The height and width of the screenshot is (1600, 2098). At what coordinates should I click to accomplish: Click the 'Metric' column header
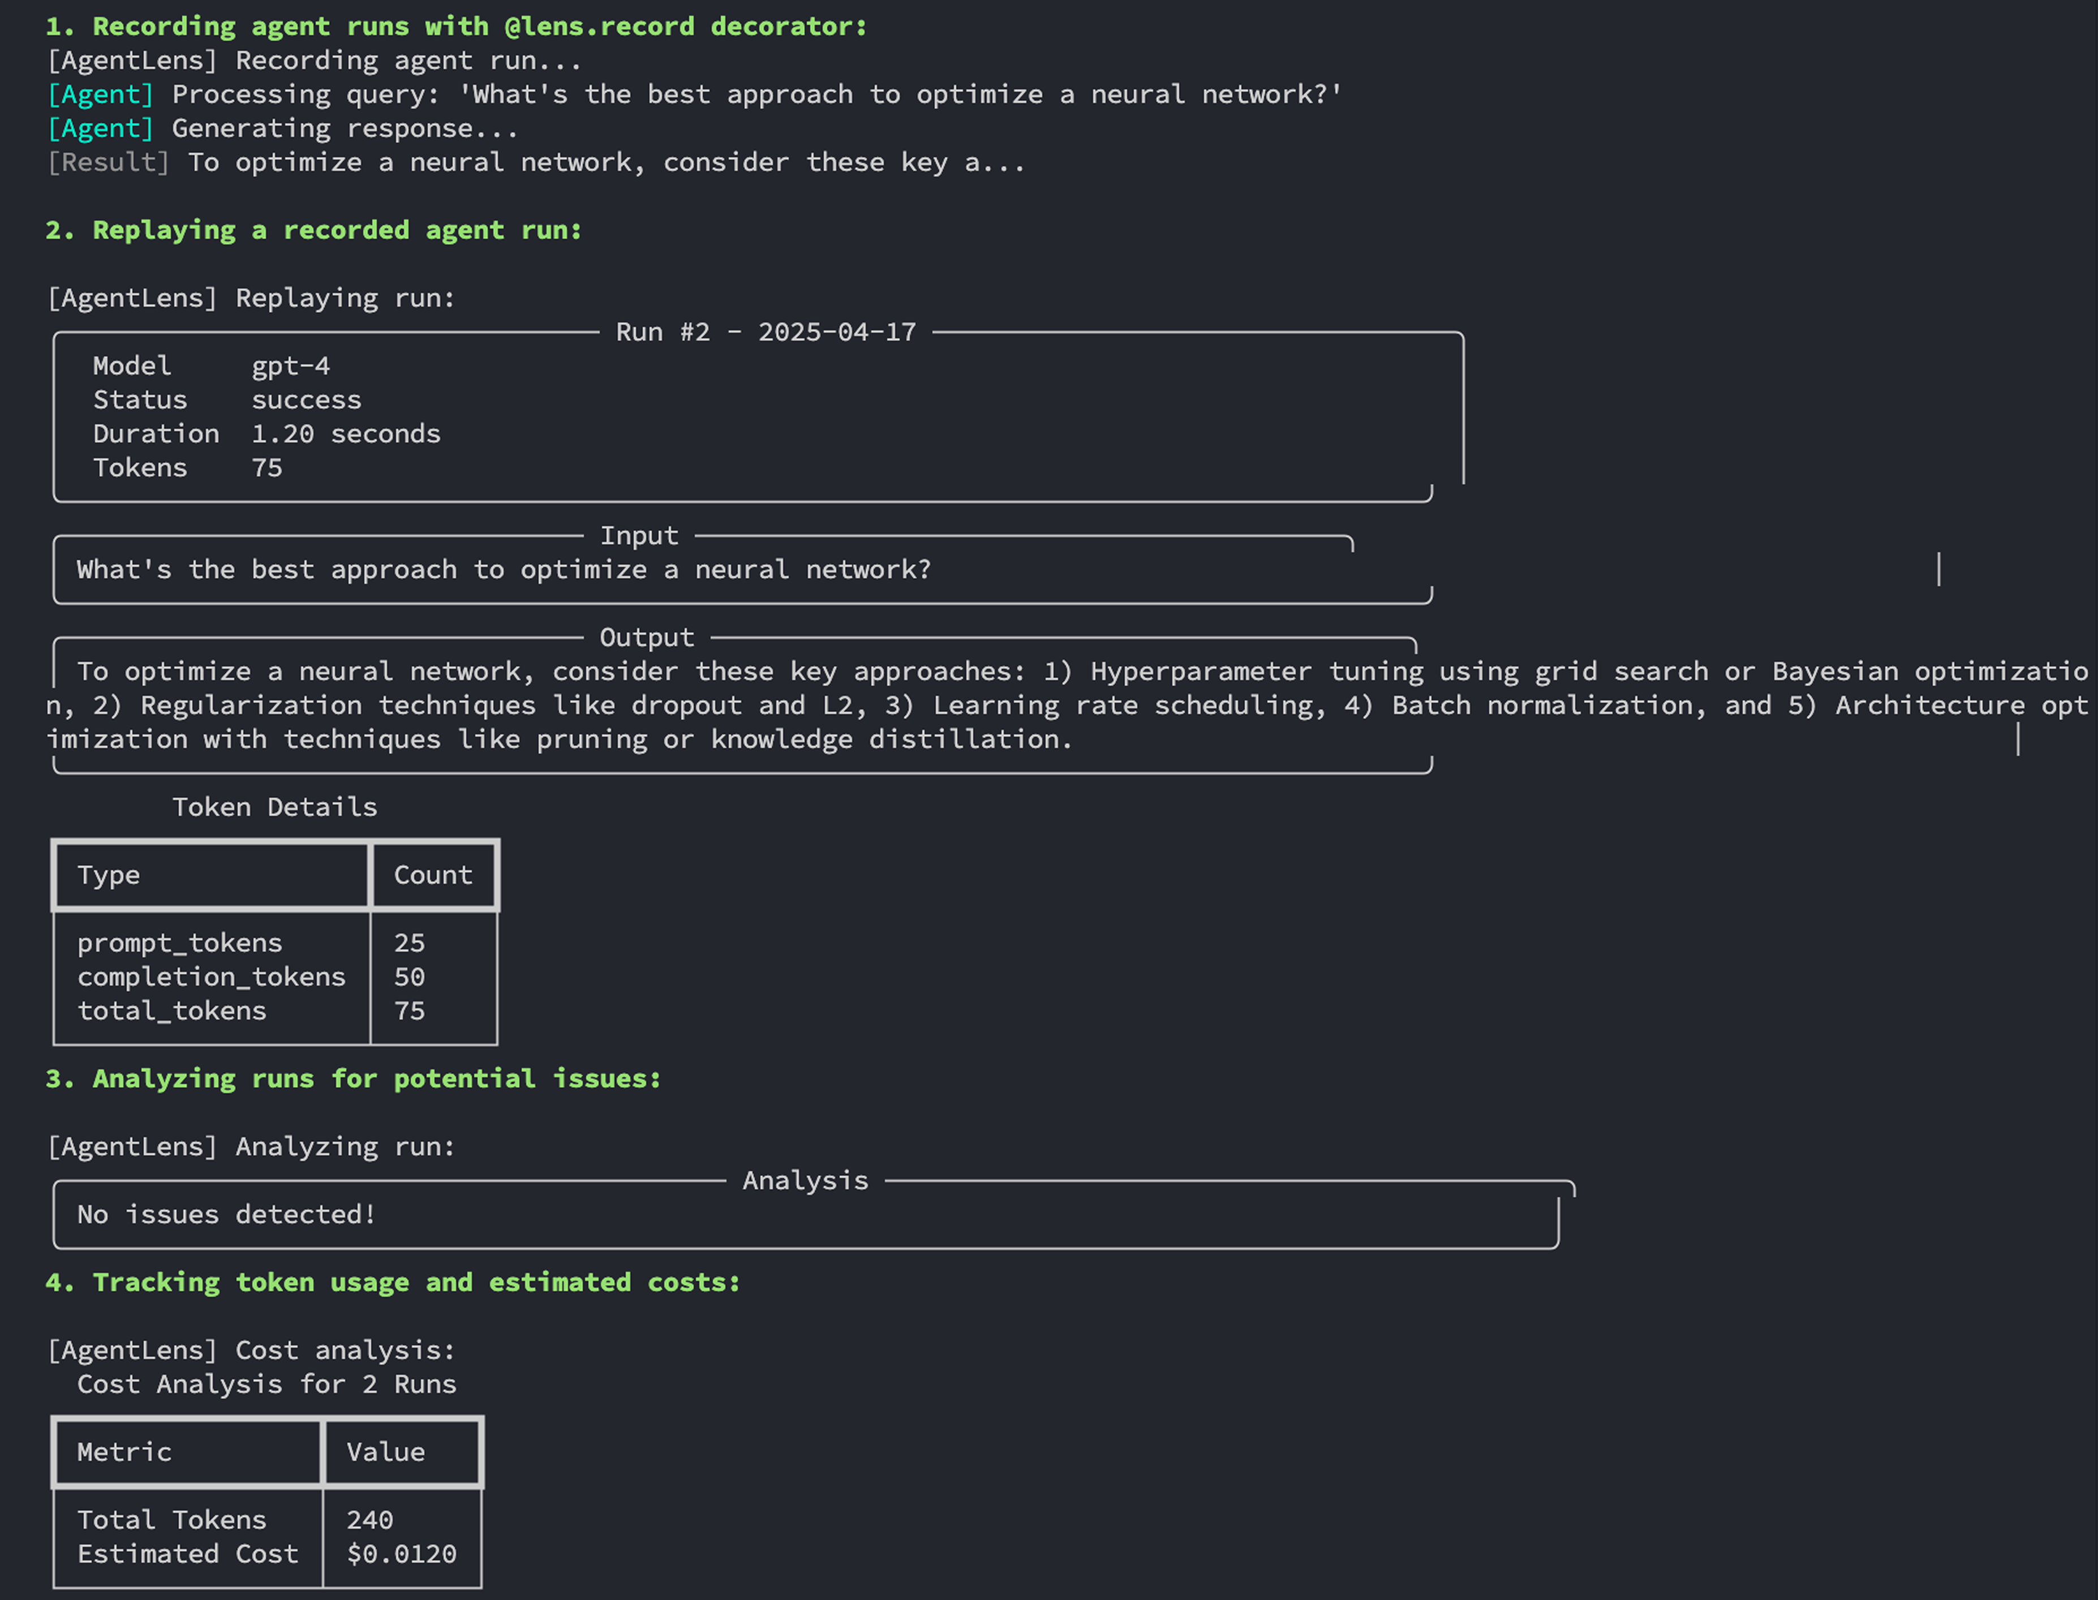click(x=124, y=1452)
